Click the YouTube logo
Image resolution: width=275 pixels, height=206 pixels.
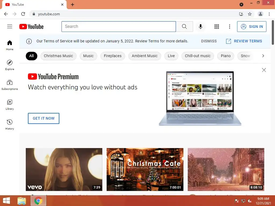31,27
